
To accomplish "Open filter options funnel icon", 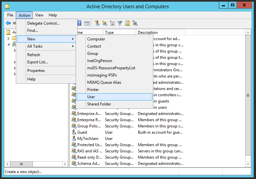I will click(120, 23).
